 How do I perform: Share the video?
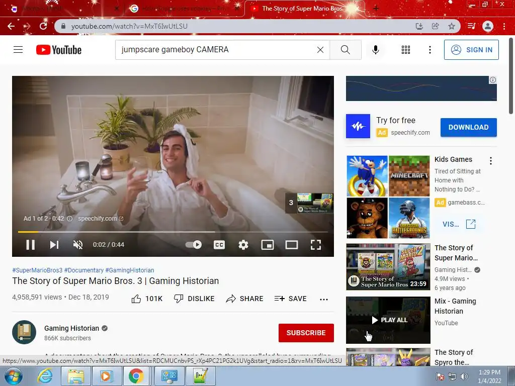pos(245,299)
